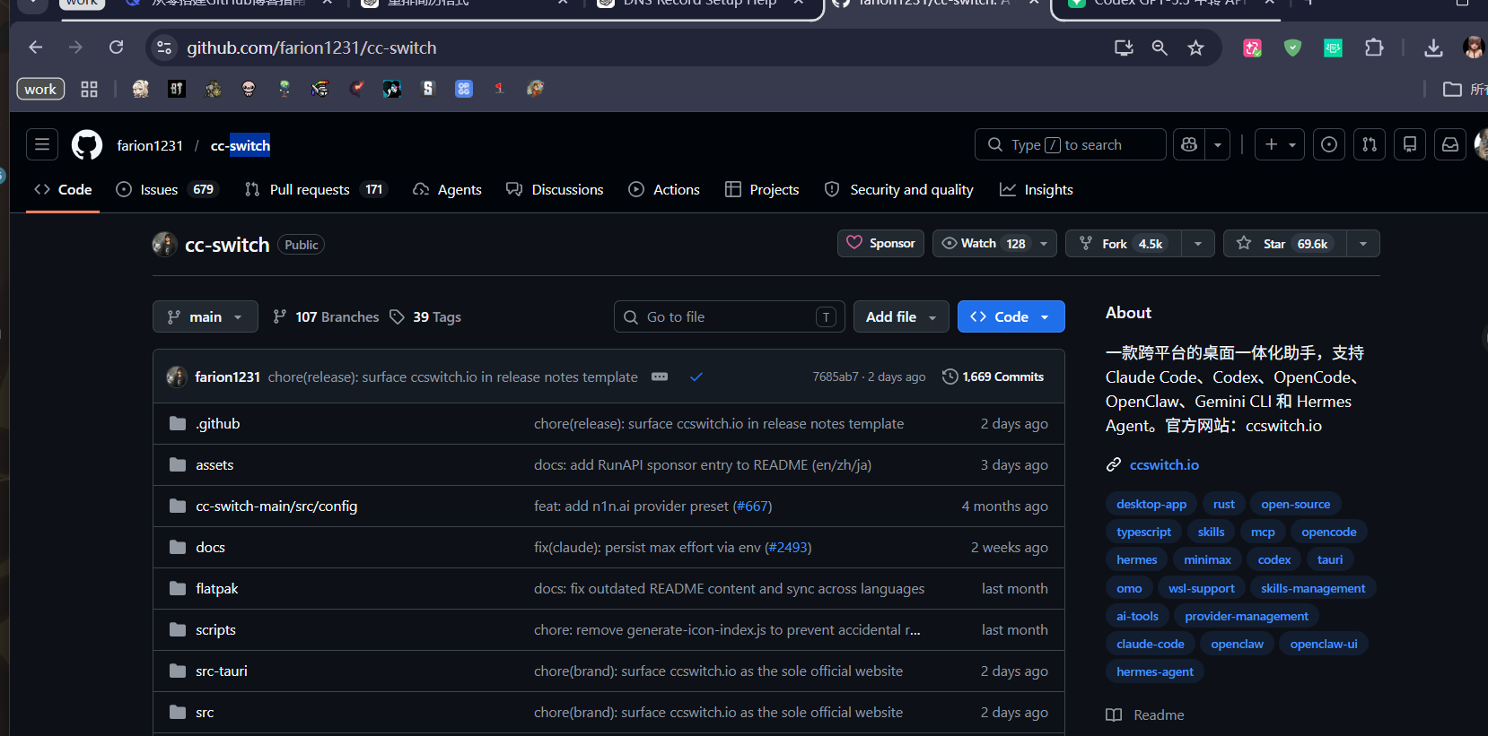
Task: View the 39 Tags link
Action: coord(426,316)
